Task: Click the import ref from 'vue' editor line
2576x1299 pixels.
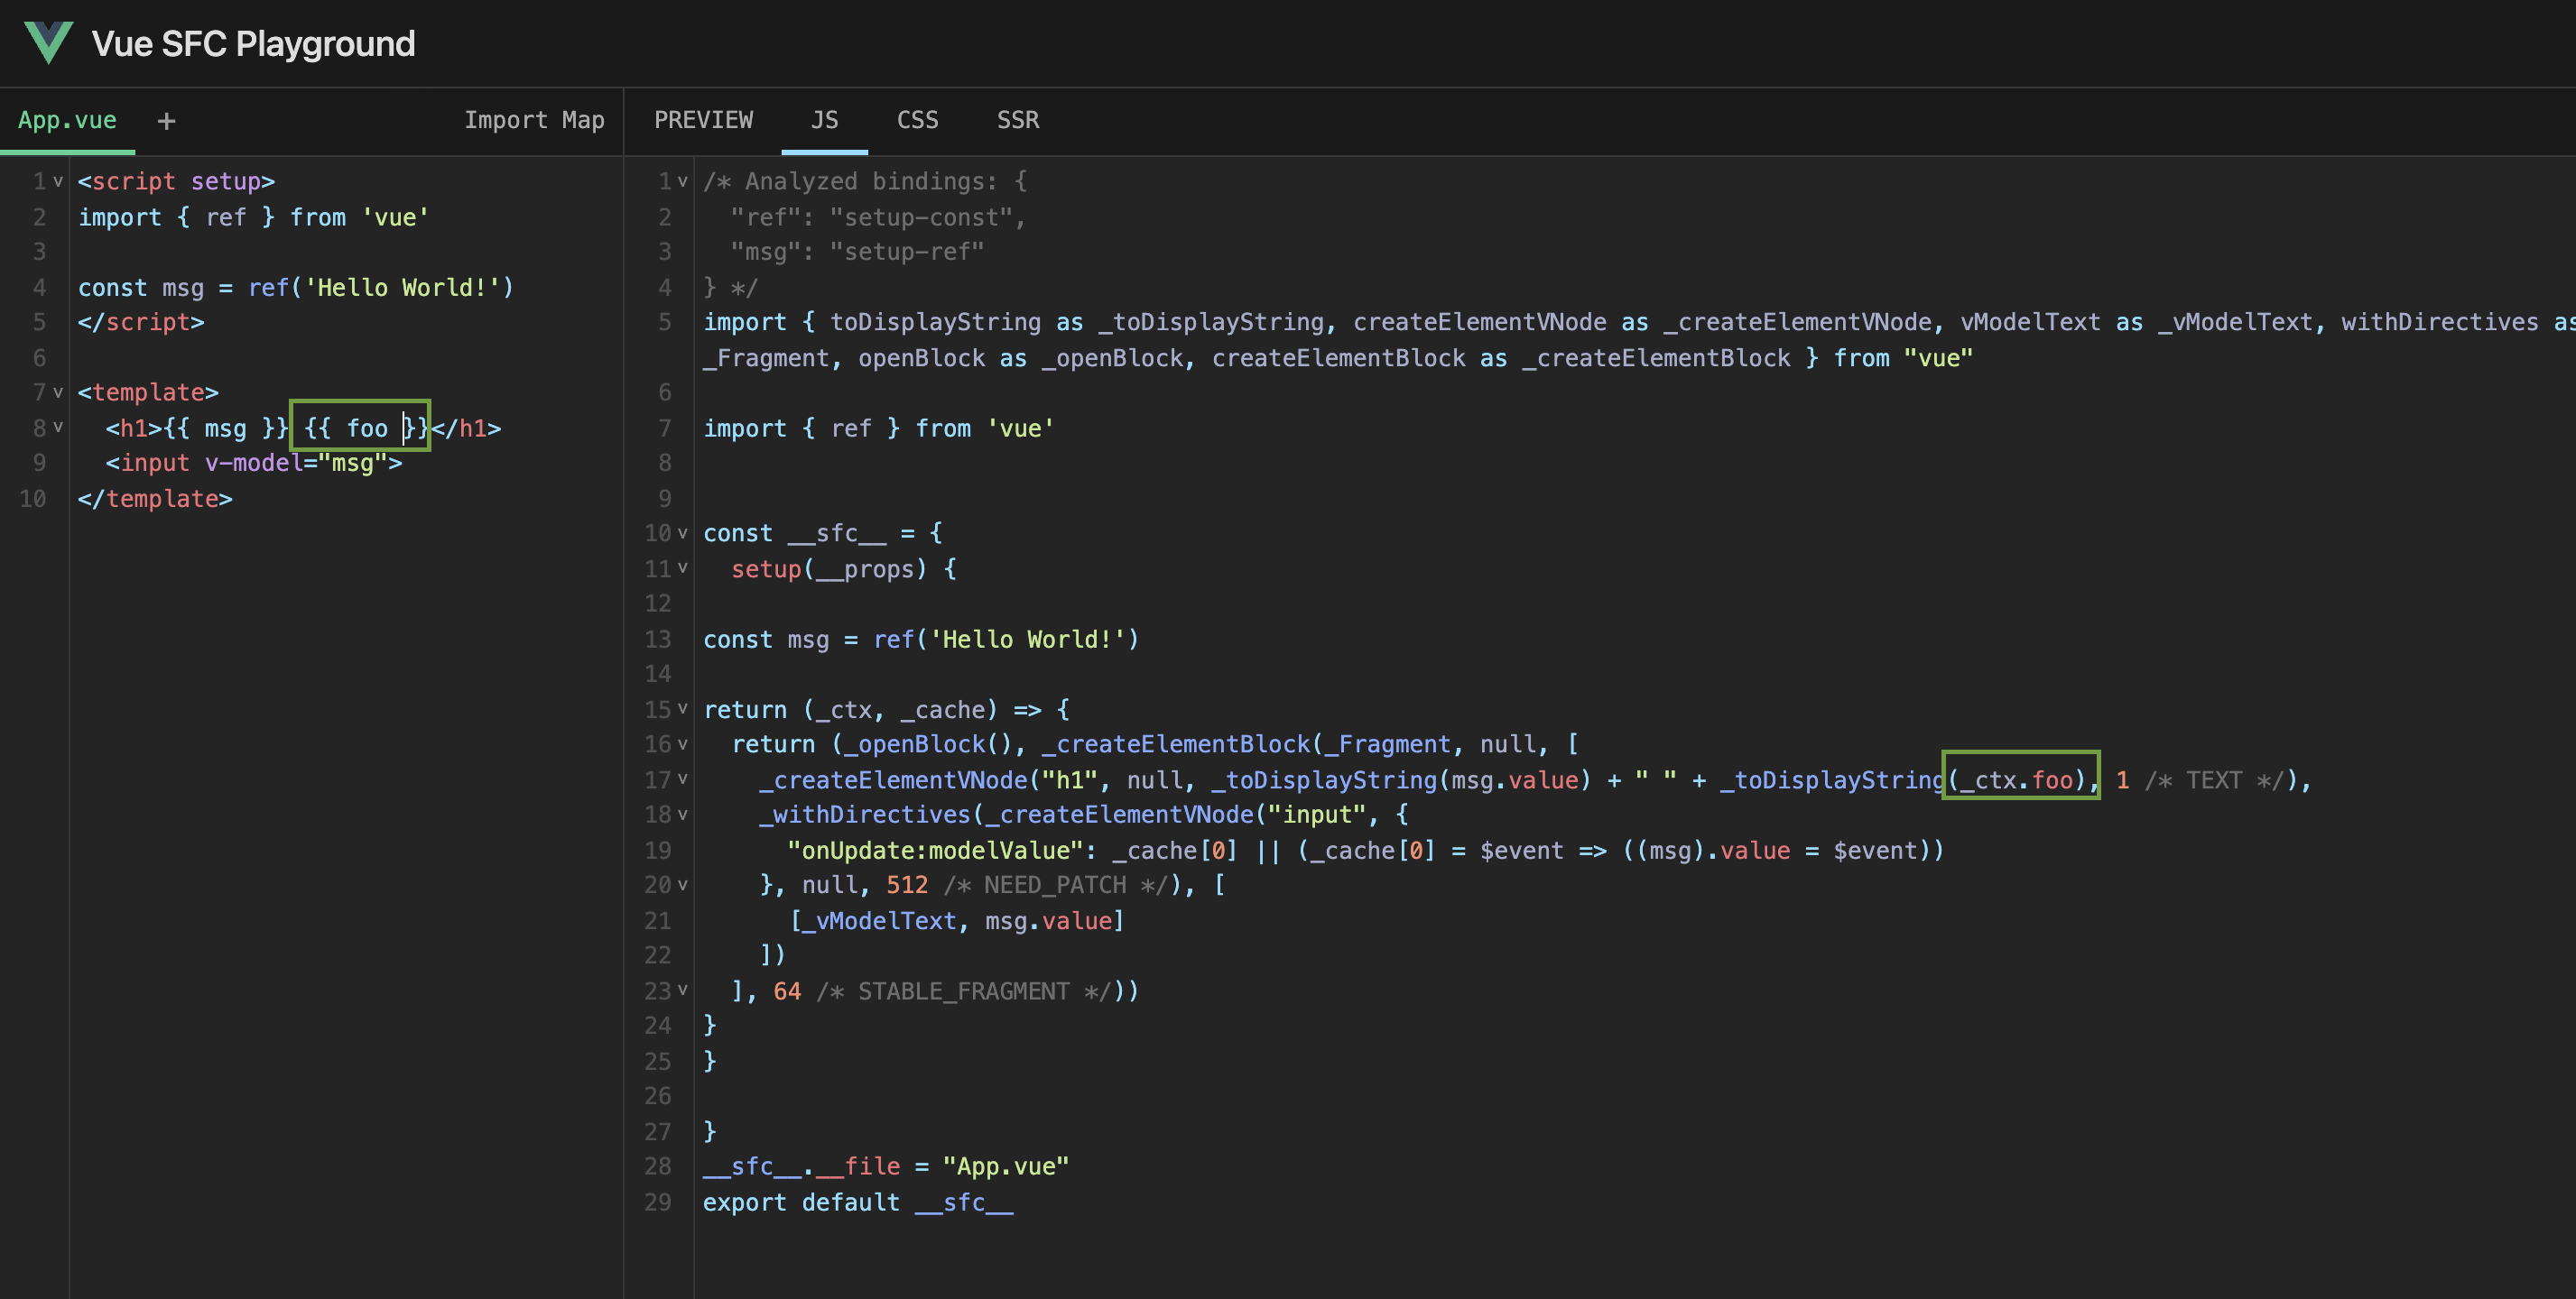Action: [x=254, y=217]
